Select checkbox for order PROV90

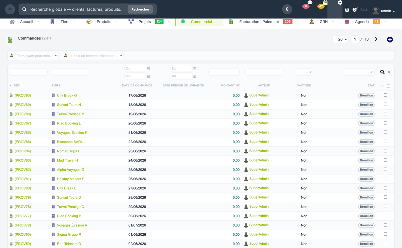(x=386, y=95)
